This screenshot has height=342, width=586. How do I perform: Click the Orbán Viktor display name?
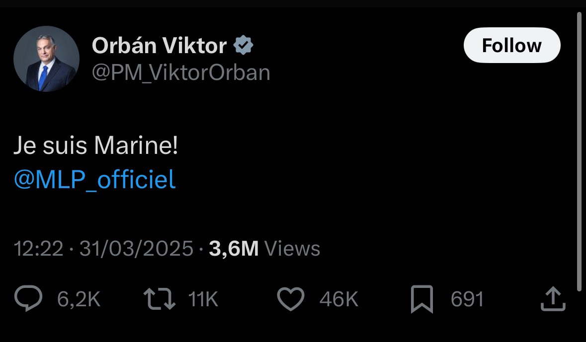pos(159,46)
